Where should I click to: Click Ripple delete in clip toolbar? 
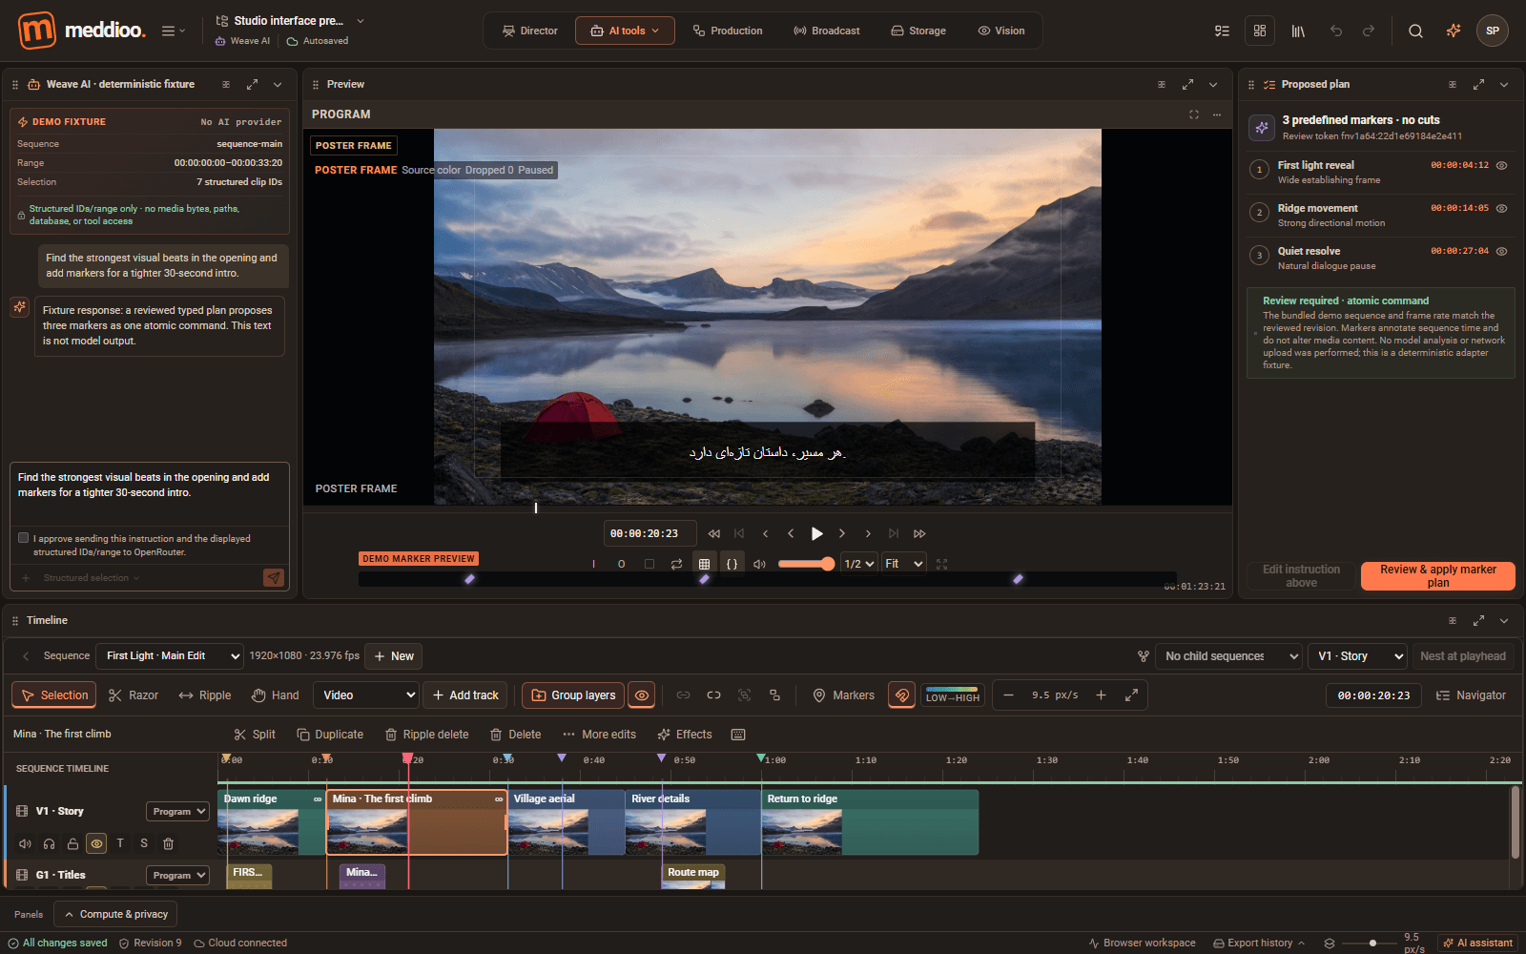point(426,735)
